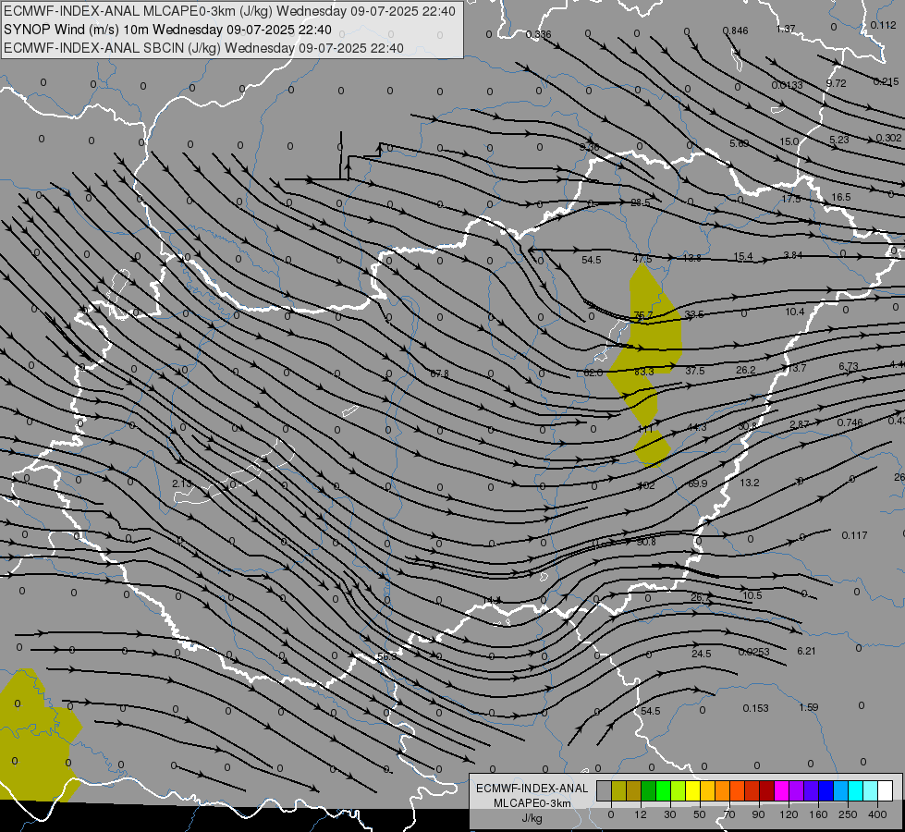Click the legend tick label 70
Viewport: 905px width, 832px height.
(729, 814)
